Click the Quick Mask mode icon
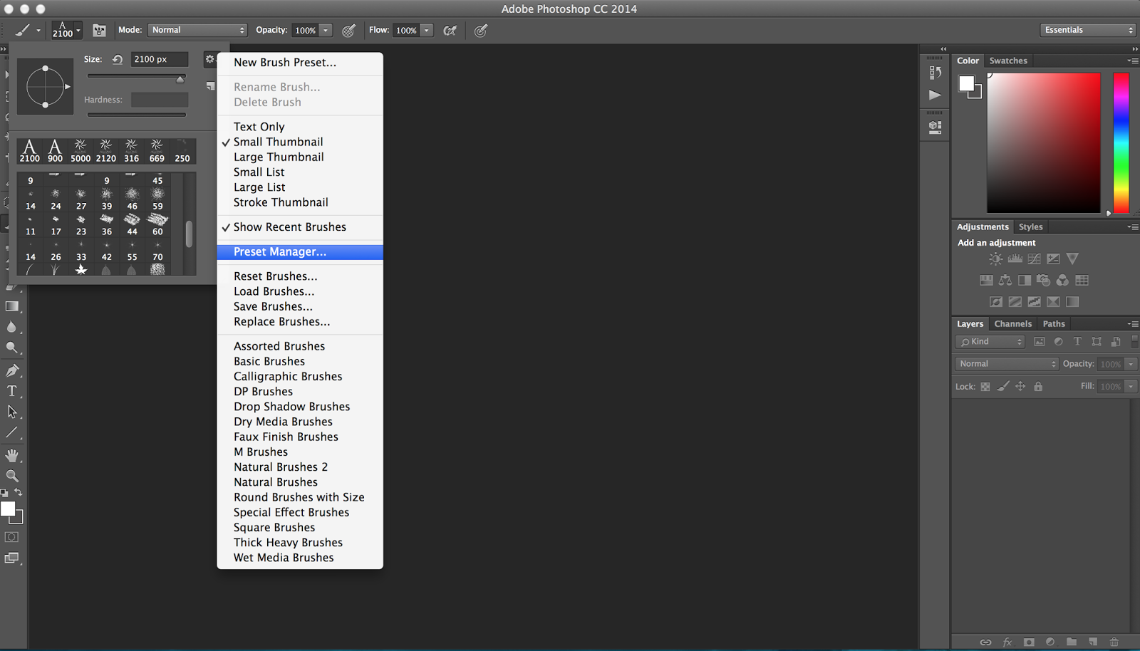This screenshot has height=651, width=1140. pos(11,537)
